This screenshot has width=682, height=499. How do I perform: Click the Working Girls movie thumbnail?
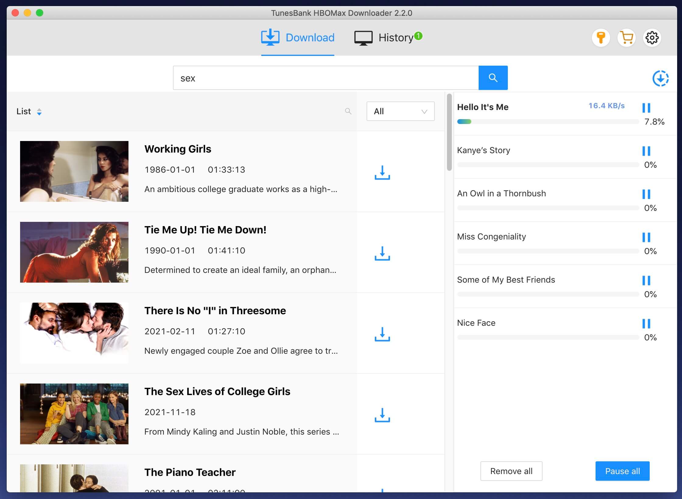coord(74,171)
